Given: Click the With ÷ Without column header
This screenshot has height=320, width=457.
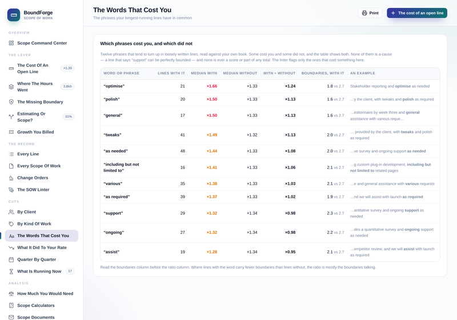Looking at the screenshot, I should coord(279,73).
